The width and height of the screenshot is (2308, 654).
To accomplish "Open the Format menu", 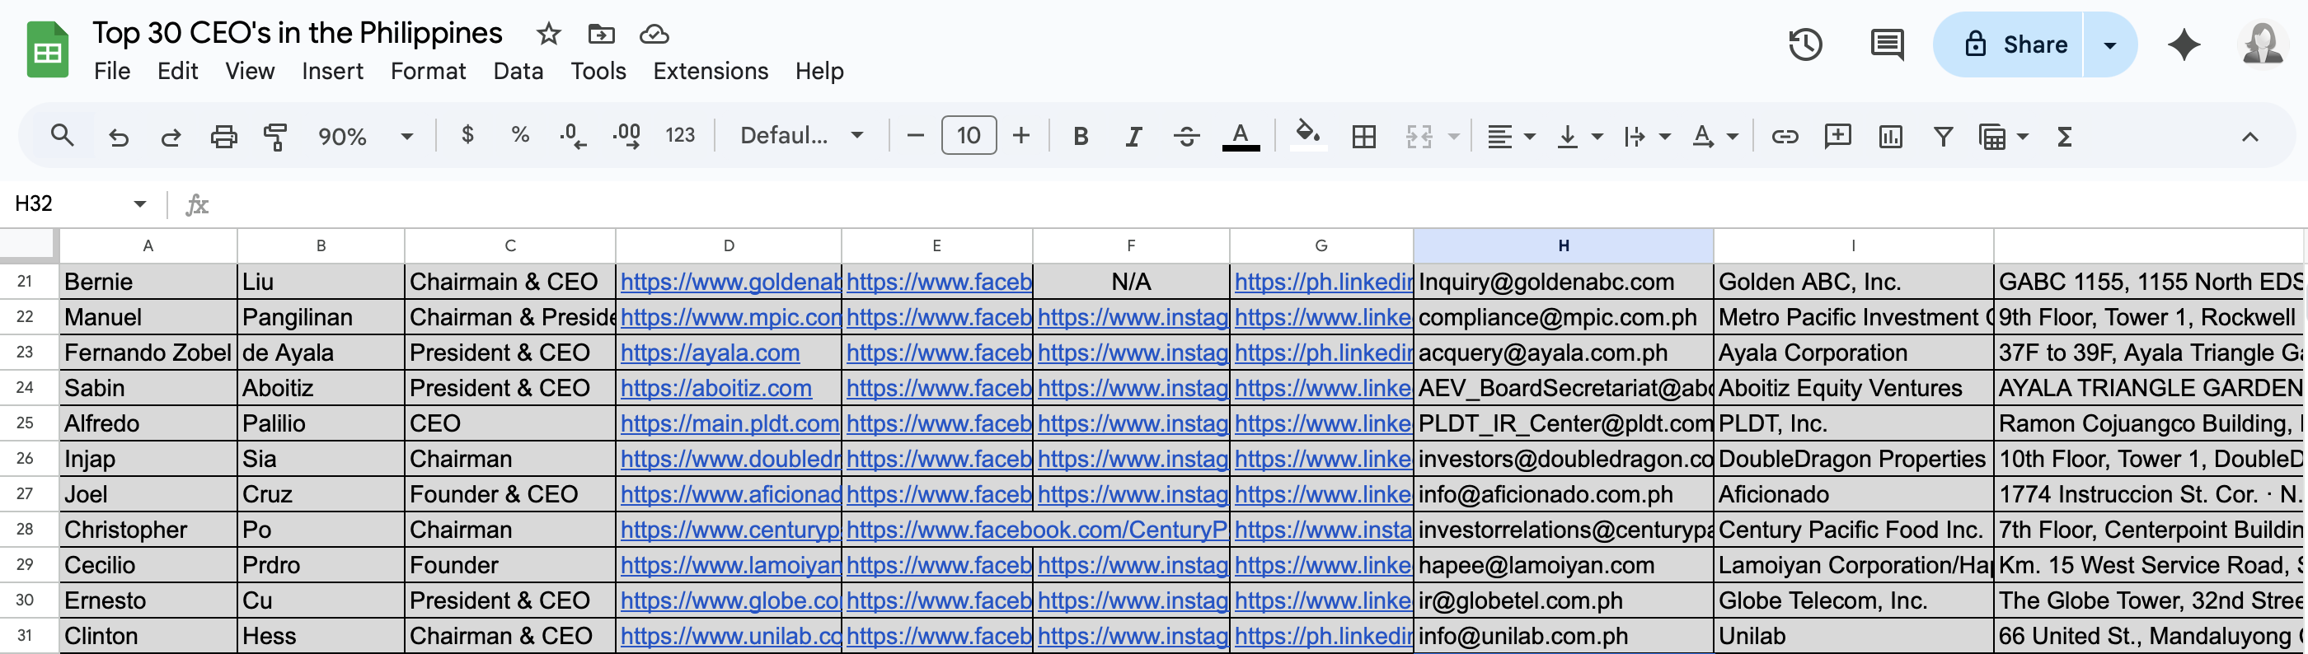I will point(429,71).
